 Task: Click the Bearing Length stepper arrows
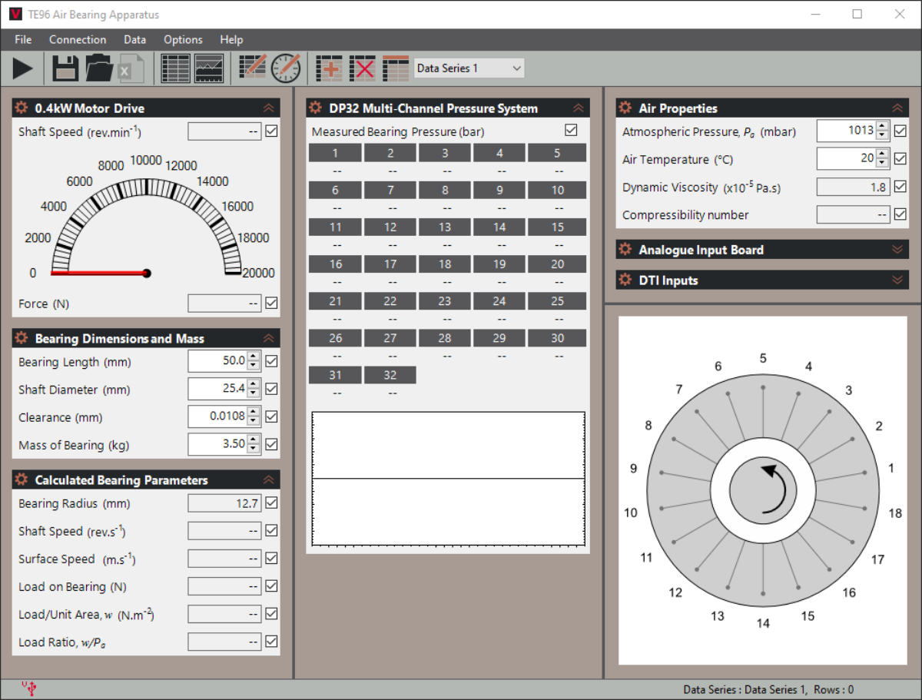tap(254, 361)
